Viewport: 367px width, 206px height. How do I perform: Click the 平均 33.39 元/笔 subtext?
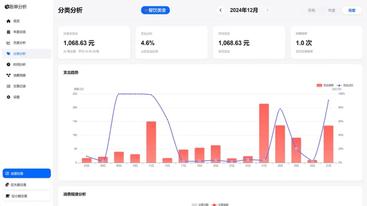tap(89, 51)
